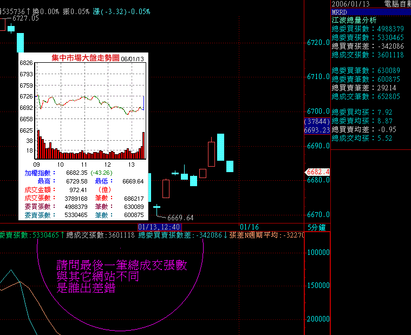Click the 漲(-3.32)-0.05% change text at top
The height and width of the screenshot is (335, 411).
click(121, 11)
